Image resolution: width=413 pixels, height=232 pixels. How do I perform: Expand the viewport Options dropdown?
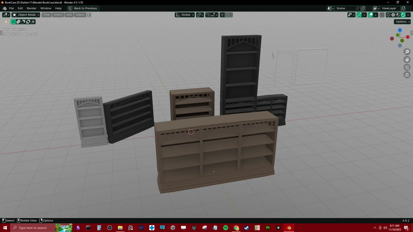click(x=402, y=22)
